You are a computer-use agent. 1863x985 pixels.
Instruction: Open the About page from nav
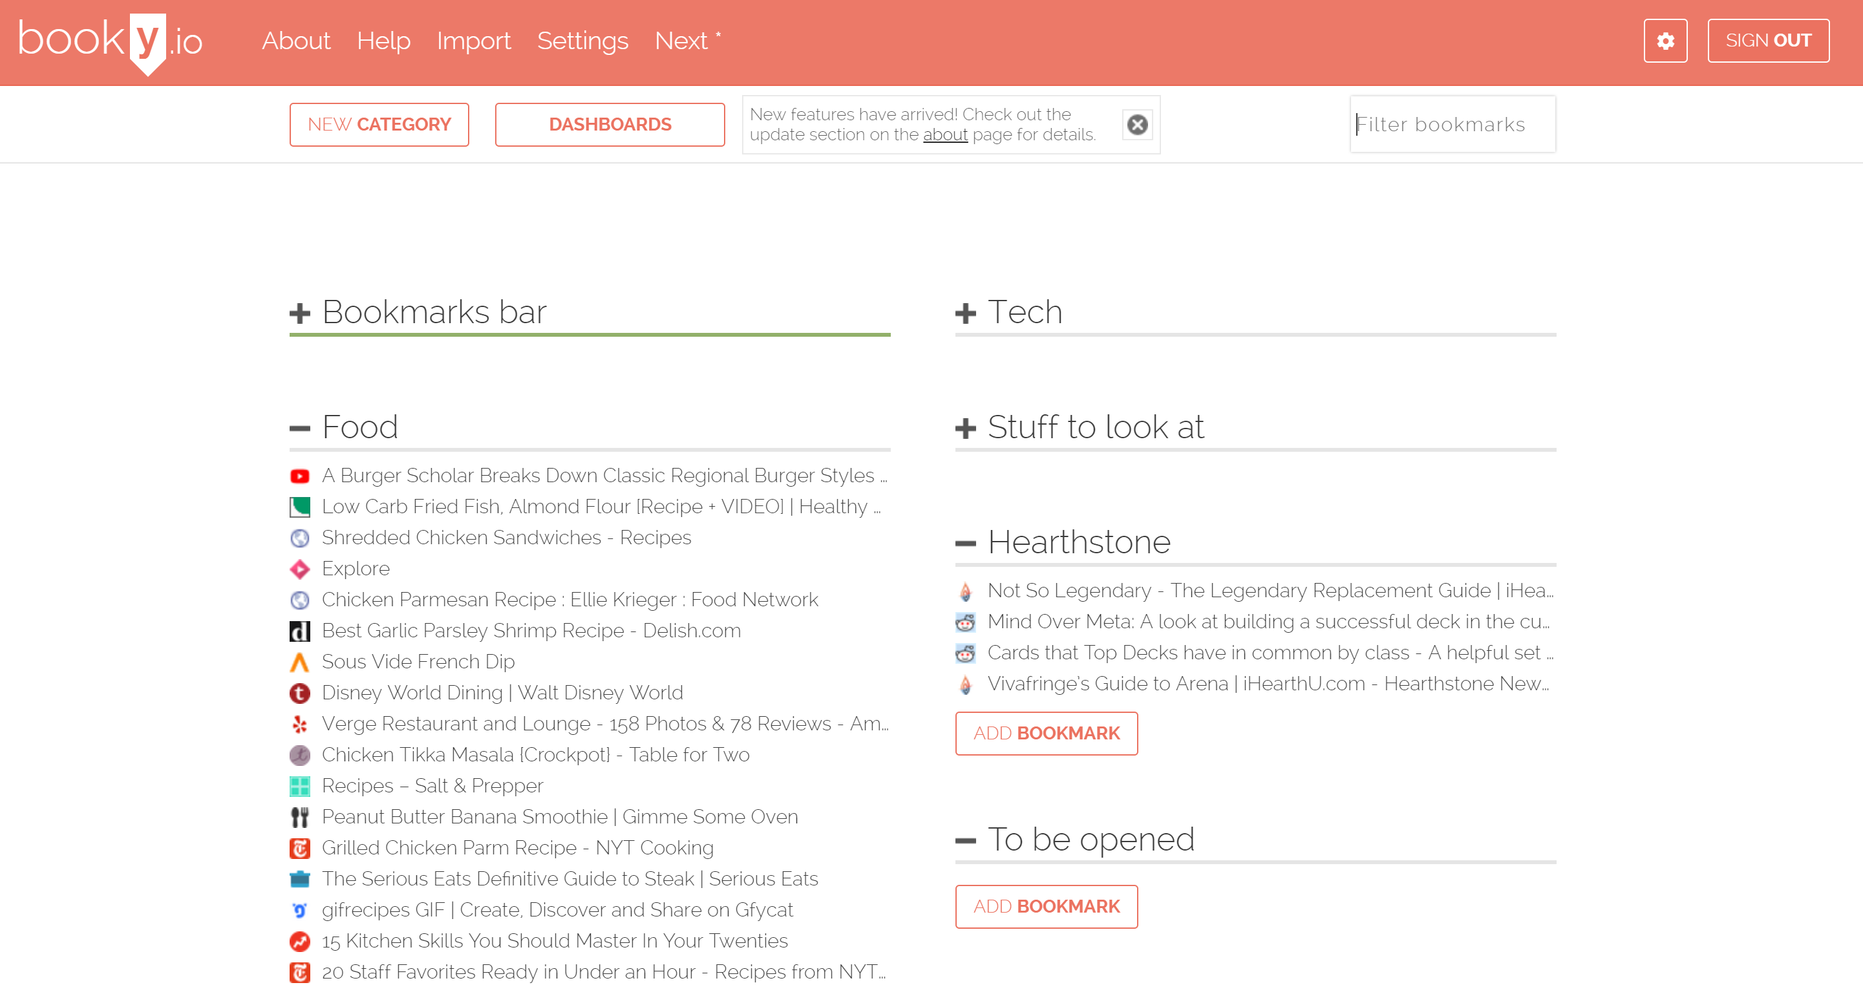(296, 41)
